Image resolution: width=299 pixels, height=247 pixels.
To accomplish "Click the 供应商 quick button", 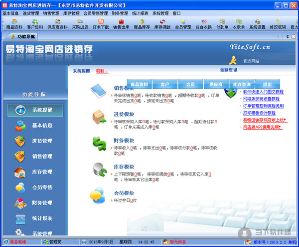I will pos(216,84).
